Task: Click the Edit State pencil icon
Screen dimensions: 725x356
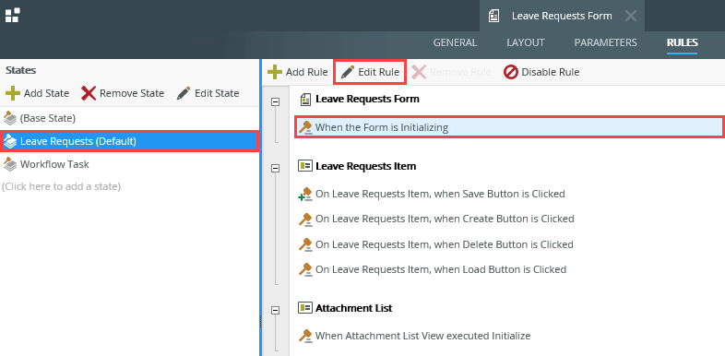Action: [184, 93]
